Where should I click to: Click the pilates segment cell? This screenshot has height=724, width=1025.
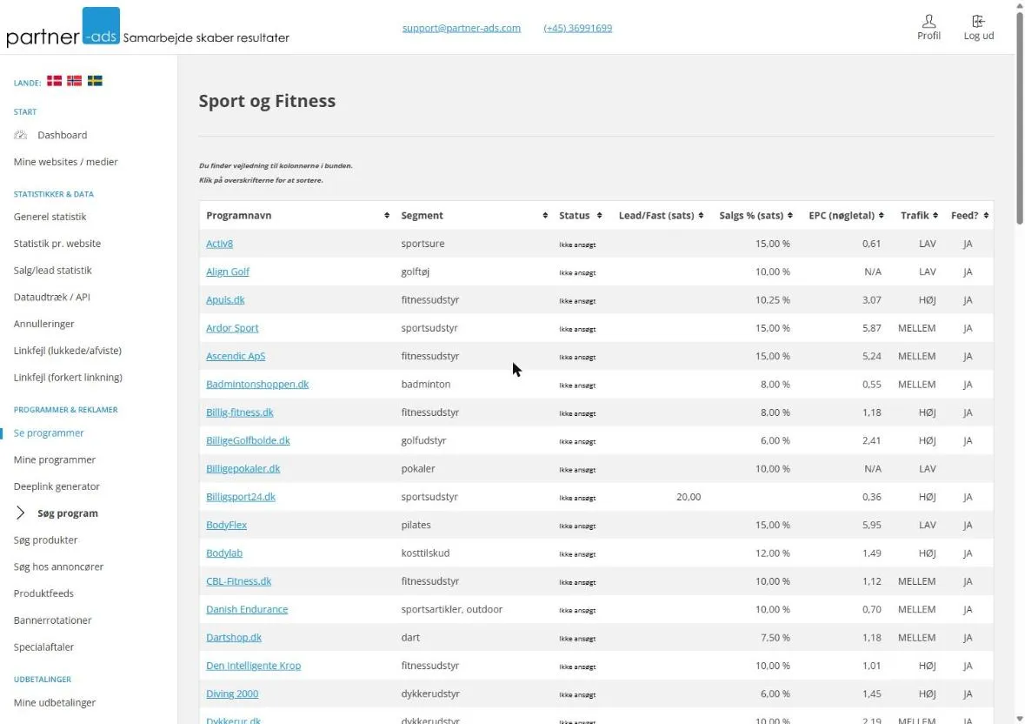[x=416, y=525]
